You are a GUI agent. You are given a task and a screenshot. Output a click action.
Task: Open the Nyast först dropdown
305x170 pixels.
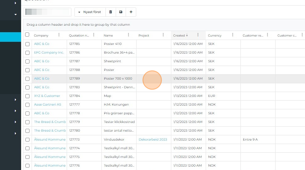90,12
